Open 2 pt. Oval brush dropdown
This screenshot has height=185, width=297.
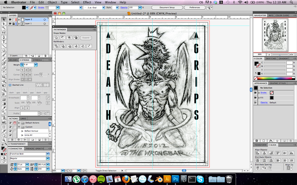(x=103, y=8)
